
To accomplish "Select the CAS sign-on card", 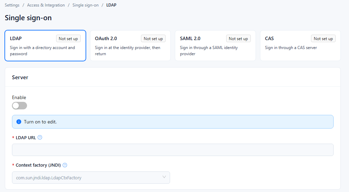I will 300,46.
